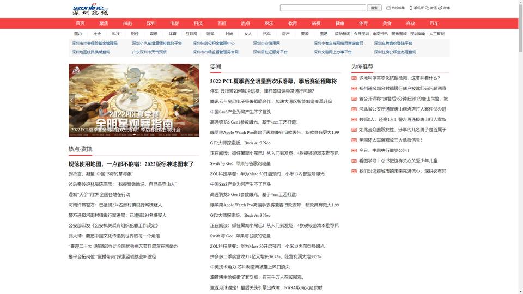Viewport: 523px width, 294px height.
Task: Open the PCL夏季赛 carousel banner image
Action: click(134, 100)
